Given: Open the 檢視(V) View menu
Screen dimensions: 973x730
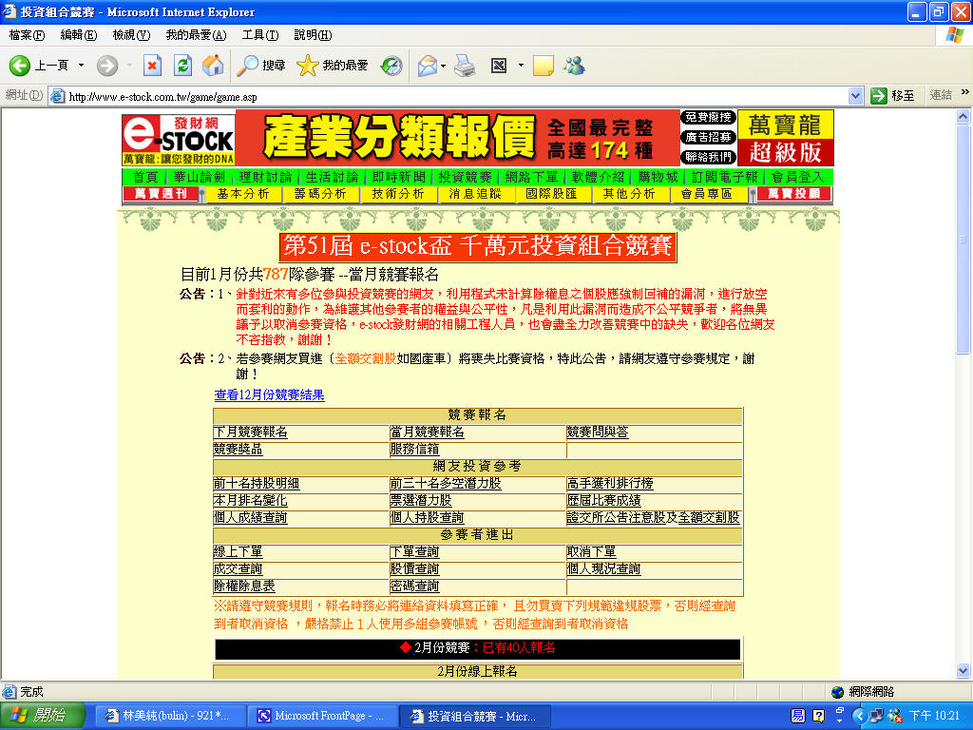Looking at the screenshot, I should click(x=131, y=35).
